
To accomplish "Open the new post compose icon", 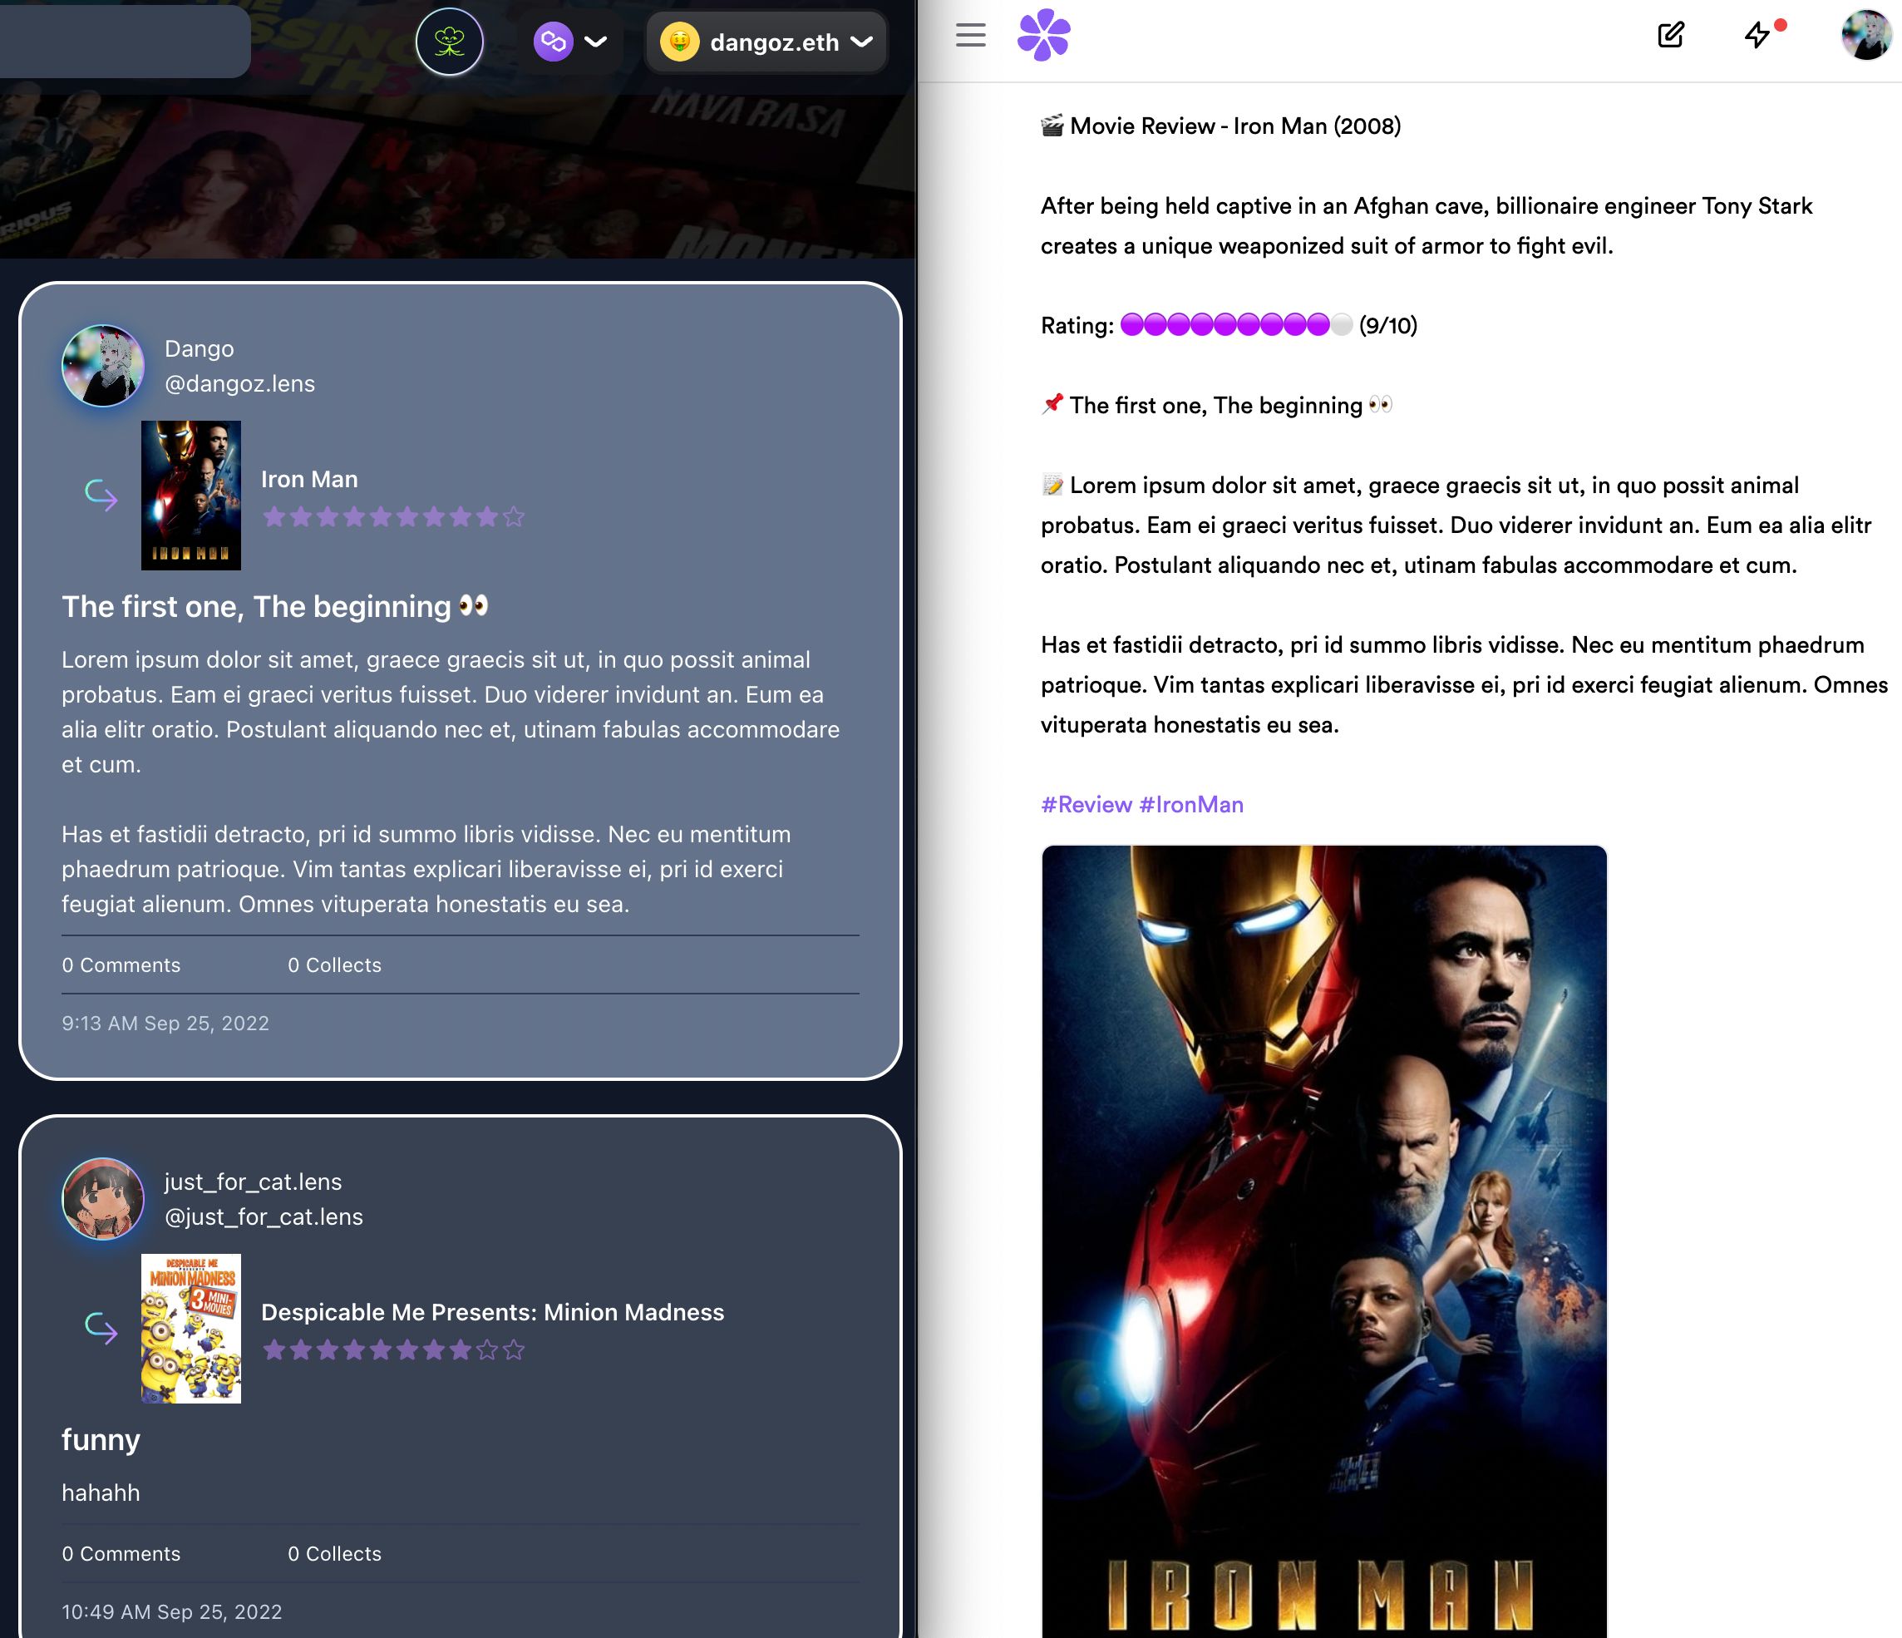I will coord(1671,36).
